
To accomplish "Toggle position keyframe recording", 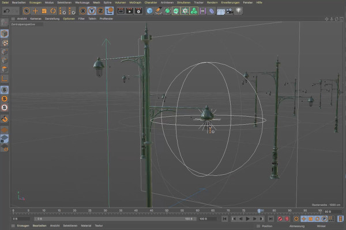I will pos(304,218).
